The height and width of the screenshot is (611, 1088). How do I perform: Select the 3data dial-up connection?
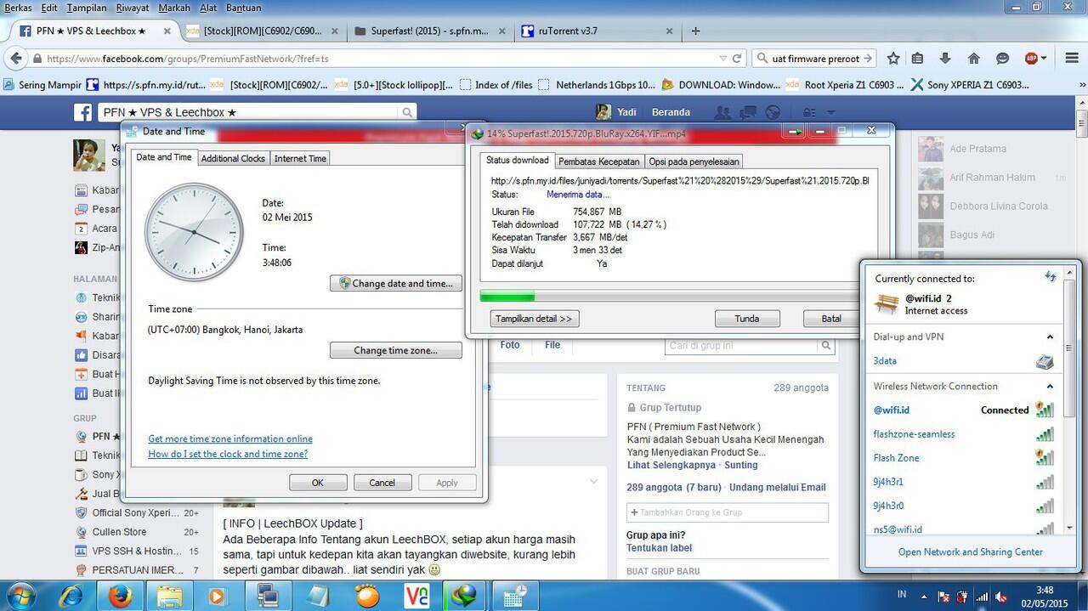click(885, 361)
